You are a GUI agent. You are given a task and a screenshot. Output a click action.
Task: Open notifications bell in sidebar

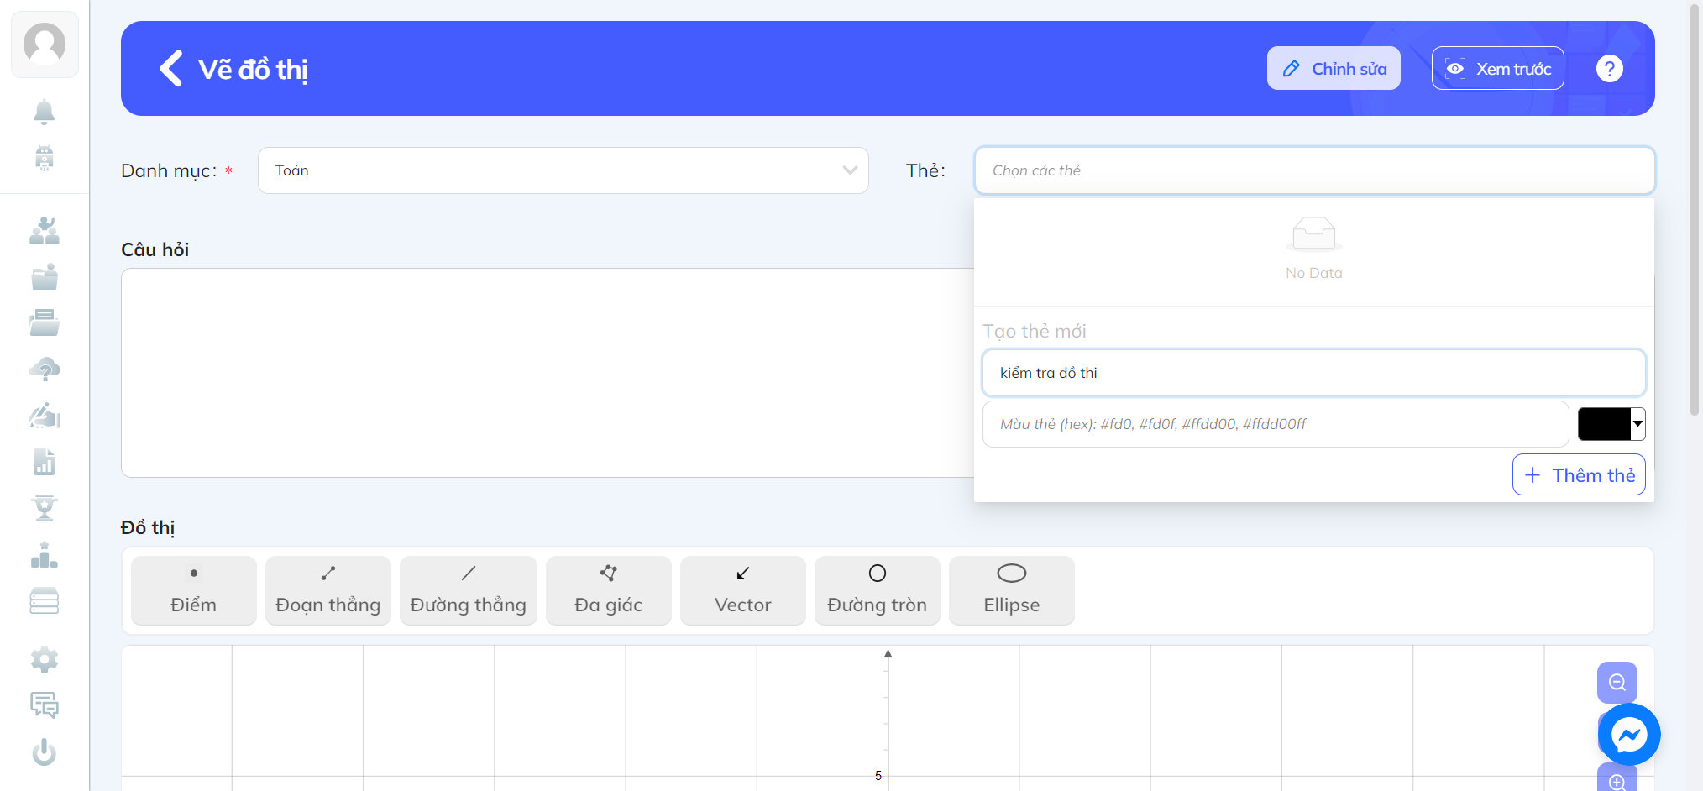[45, 112]
